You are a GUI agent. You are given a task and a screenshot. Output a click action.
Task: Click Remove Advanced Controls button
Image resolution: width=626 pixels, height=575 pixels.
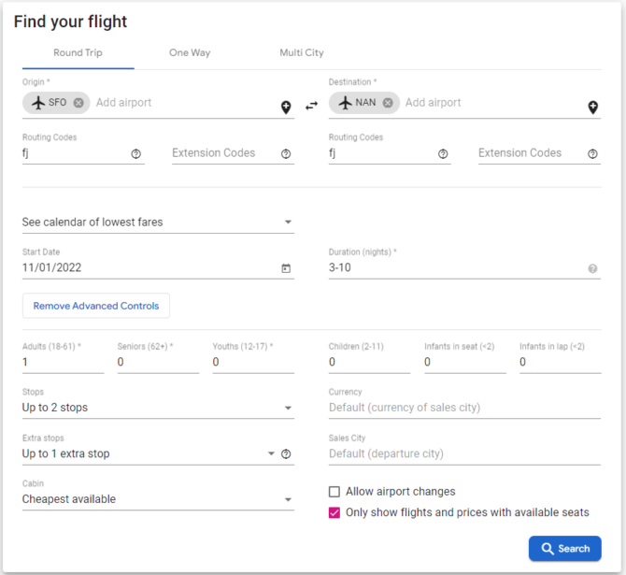click(x=96, y=306)
